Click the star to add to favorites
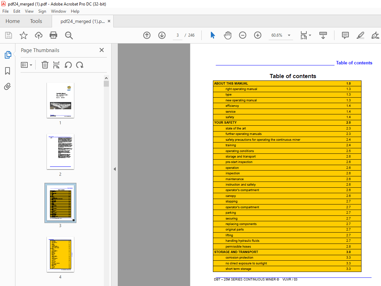Screen dimensions: 381x286 (23, 35)
